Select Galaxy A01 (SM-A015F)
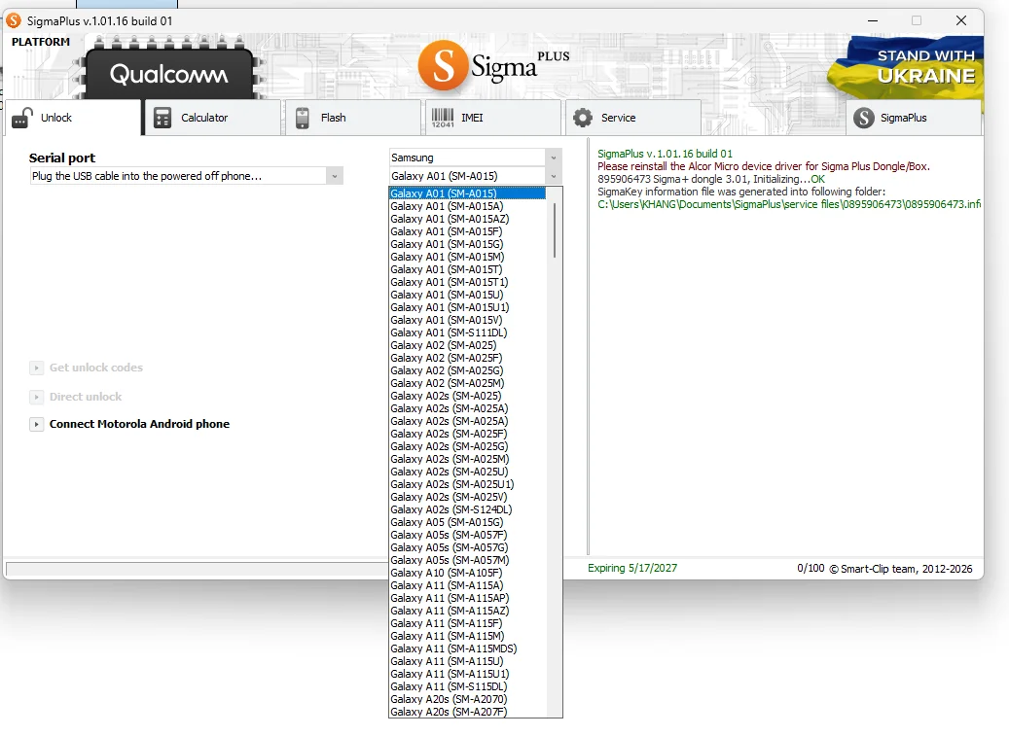This screenshot has width=1009, height=736. point(468,231)
